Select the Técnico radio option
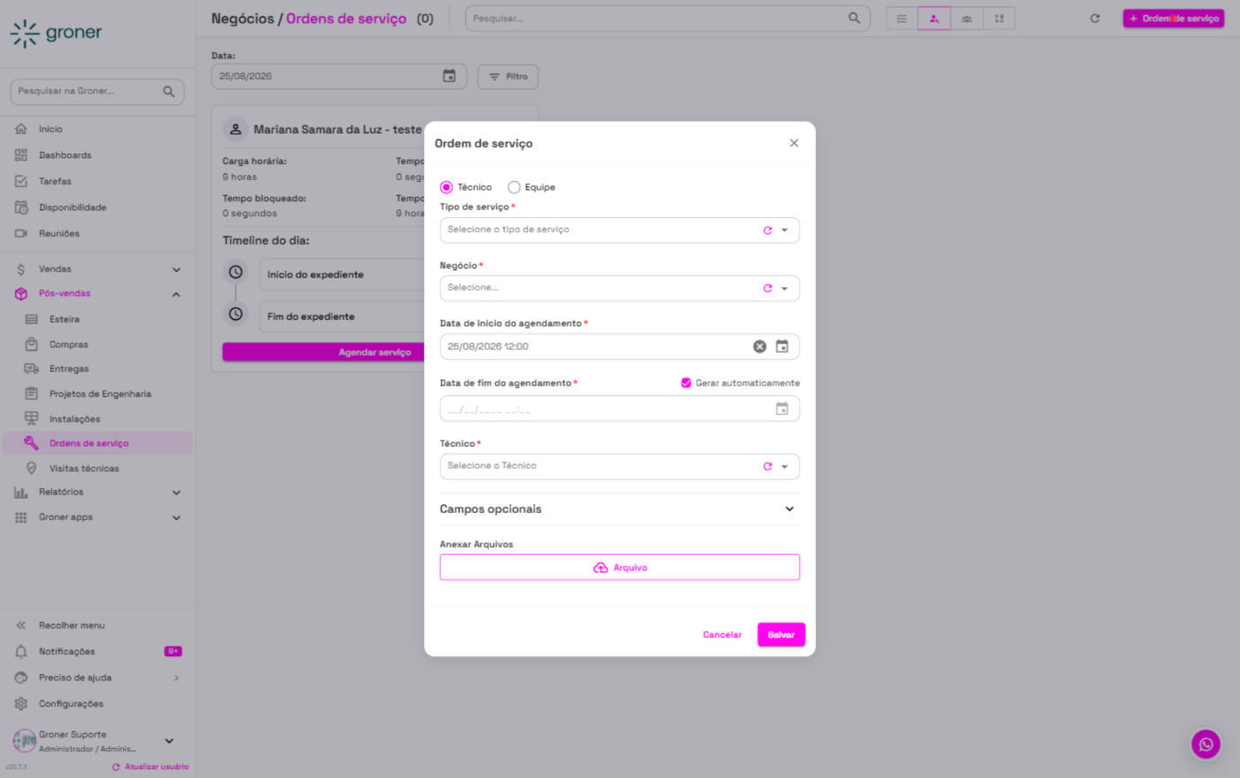This screenshot has height=778, width=1240. pyautogui.click(x=446, y=187)
